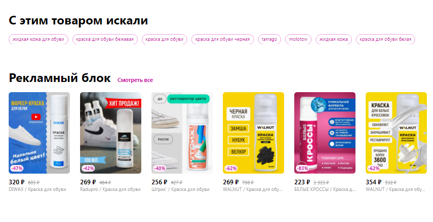Click the 'жидкая кожа' tag
This screenshot has width=433, height=222.
[x=334, y=39]
